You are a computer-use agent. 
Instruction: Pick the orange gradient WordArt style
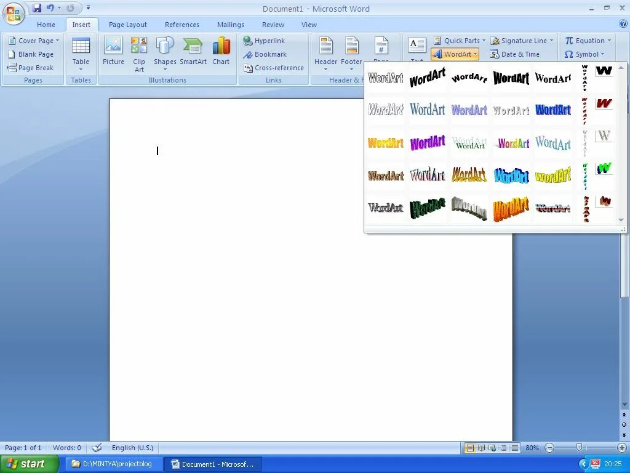pyautogui.click(x=386, y=143)
